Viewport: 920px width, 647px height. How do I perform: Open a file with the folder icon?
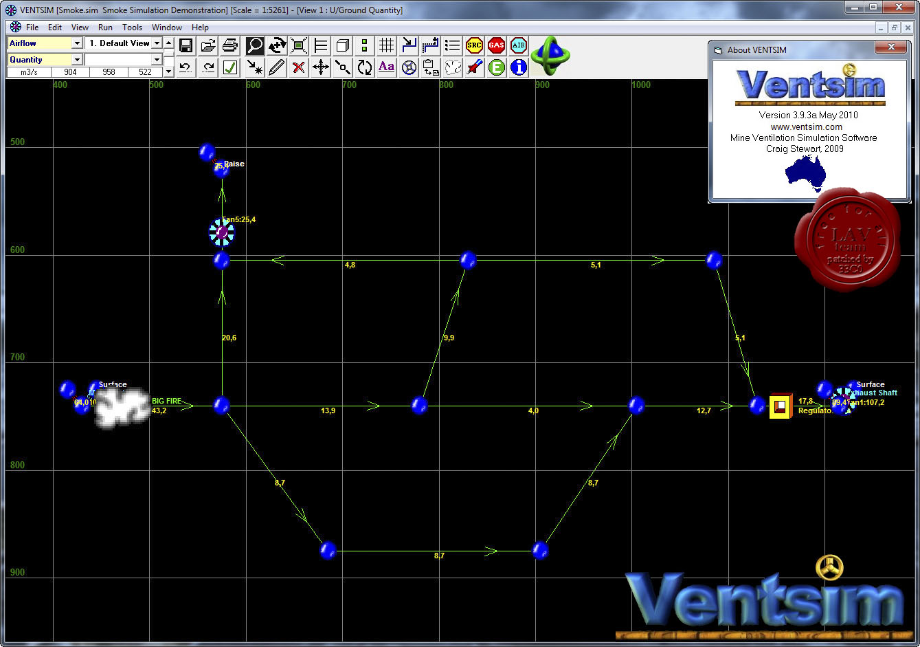coord(208,46)
